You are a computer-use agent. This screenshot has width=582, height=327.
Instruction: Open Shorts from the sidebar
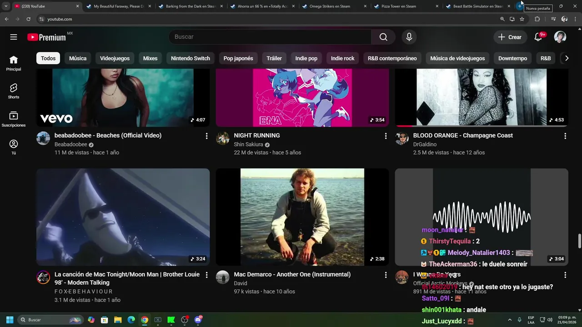coord(14,91)
